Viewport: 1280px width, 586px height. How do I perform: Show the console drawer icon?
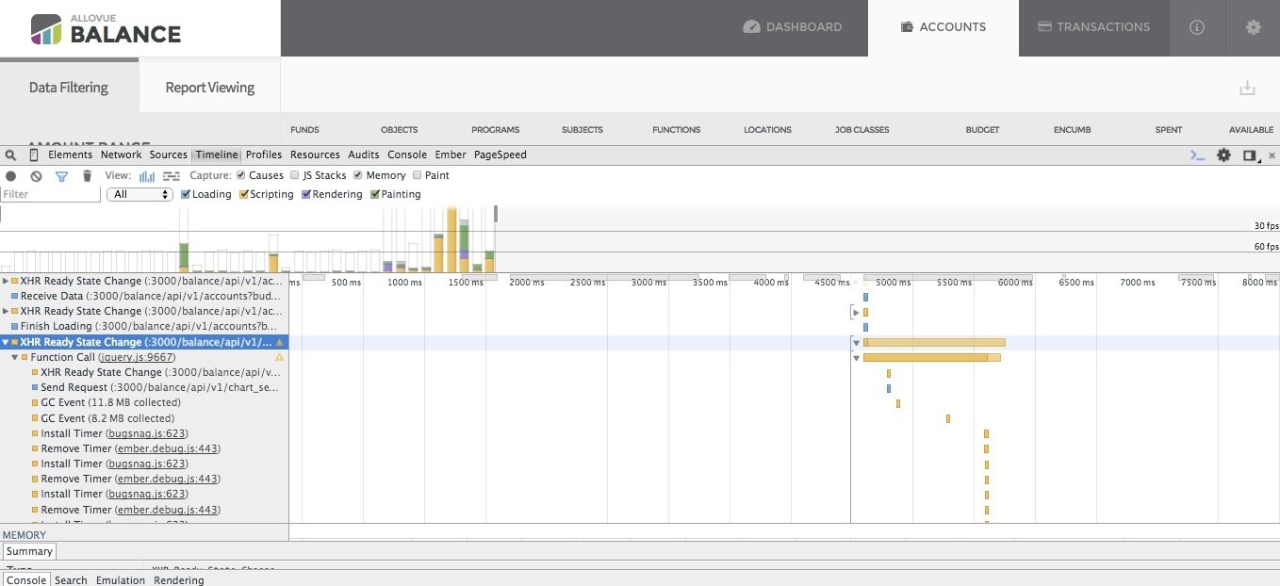[x=1197, y=155]
